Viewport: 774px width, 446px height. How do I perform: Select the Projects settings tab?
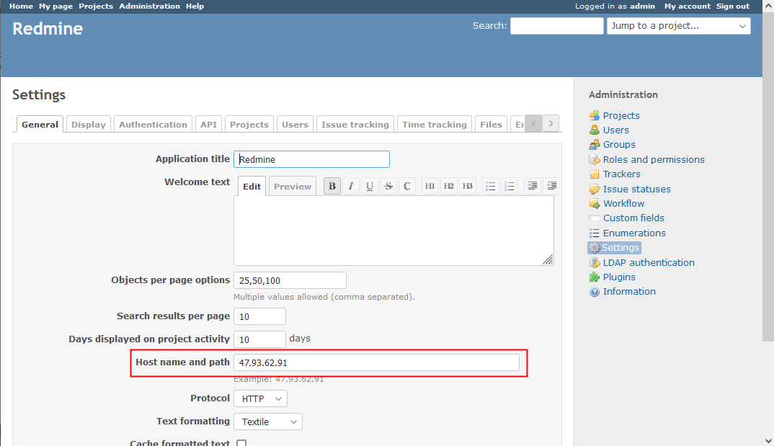pyautogui.click(x=249, y=125)
